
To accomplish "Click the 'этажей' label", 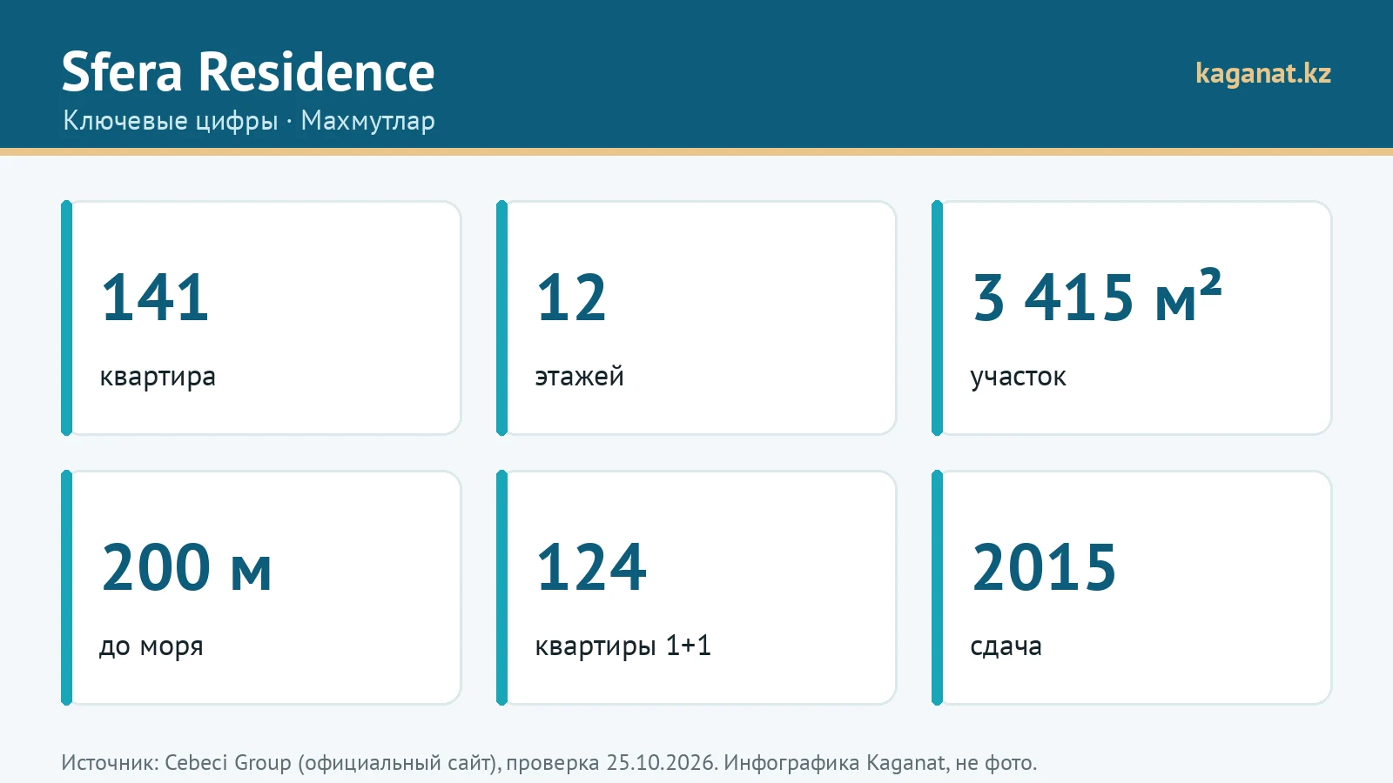I will pos(580,377).
